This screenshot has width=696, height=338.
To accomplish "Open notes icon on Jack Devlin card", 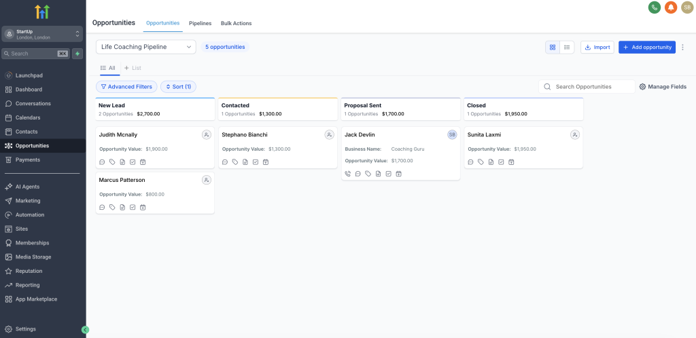I will 378,174.
